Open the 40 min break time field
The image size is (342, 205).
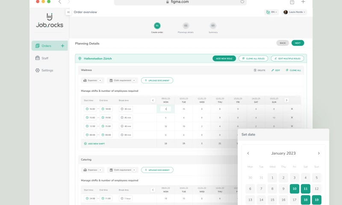click(x=126, y=126)
